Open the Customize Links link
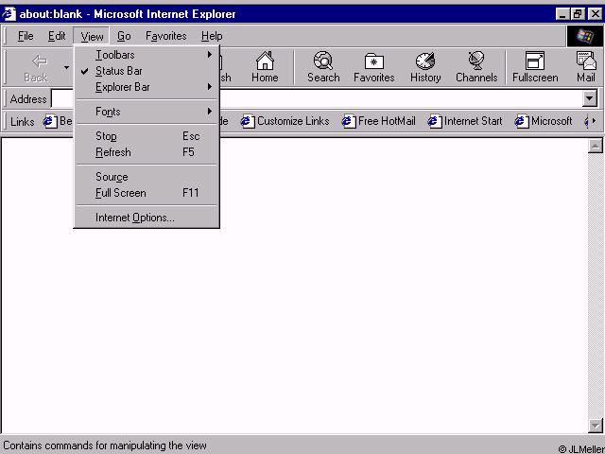The width and height of the screenshot is (605, 454). point(285,121)
